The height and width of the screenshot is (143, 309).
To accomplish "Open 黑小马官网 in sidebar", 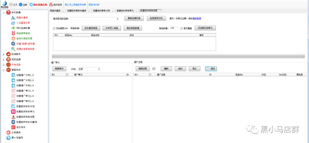I will [17, 138].
